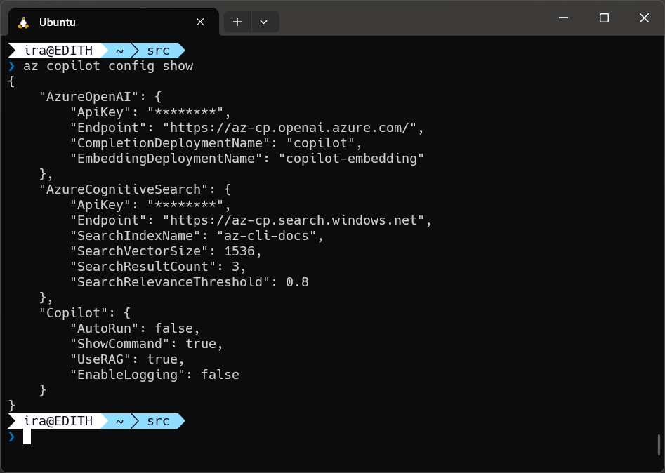Select the Ubuntu terminal tab
Screen dimensions: 665x473
(114, 22)
